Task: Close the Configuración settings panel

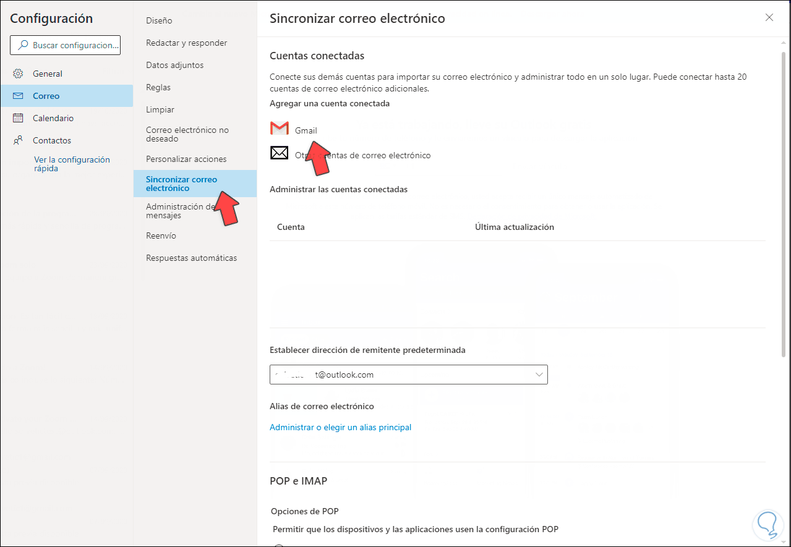Action: tap(769, 18)
